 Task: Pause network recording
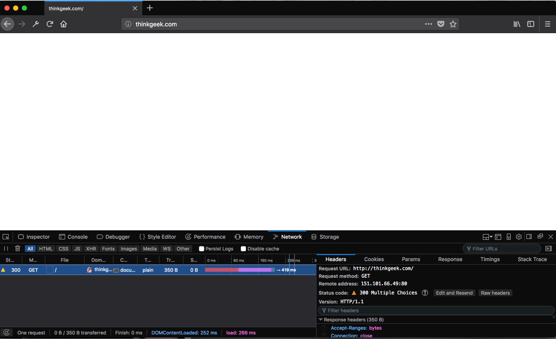click(6, 249)
